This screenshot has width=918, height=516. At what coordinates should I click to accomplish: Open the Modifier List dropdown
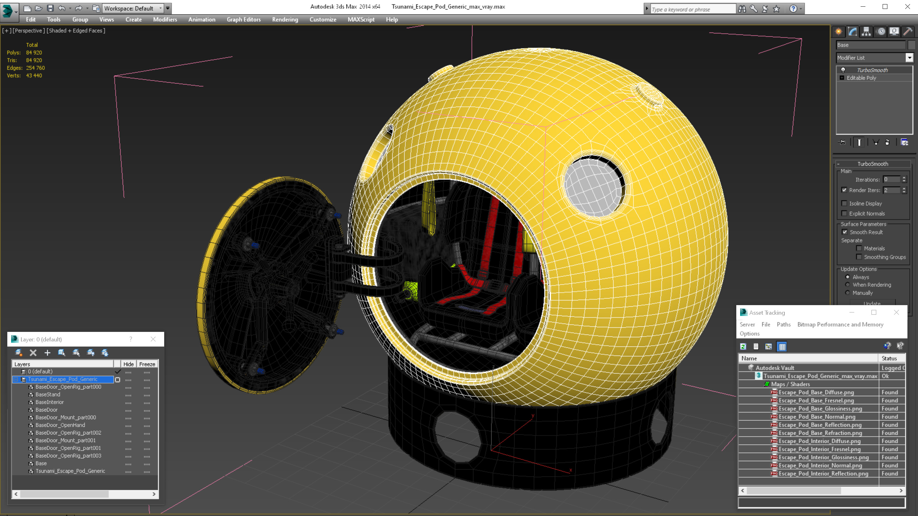click(x=909, y=58)
